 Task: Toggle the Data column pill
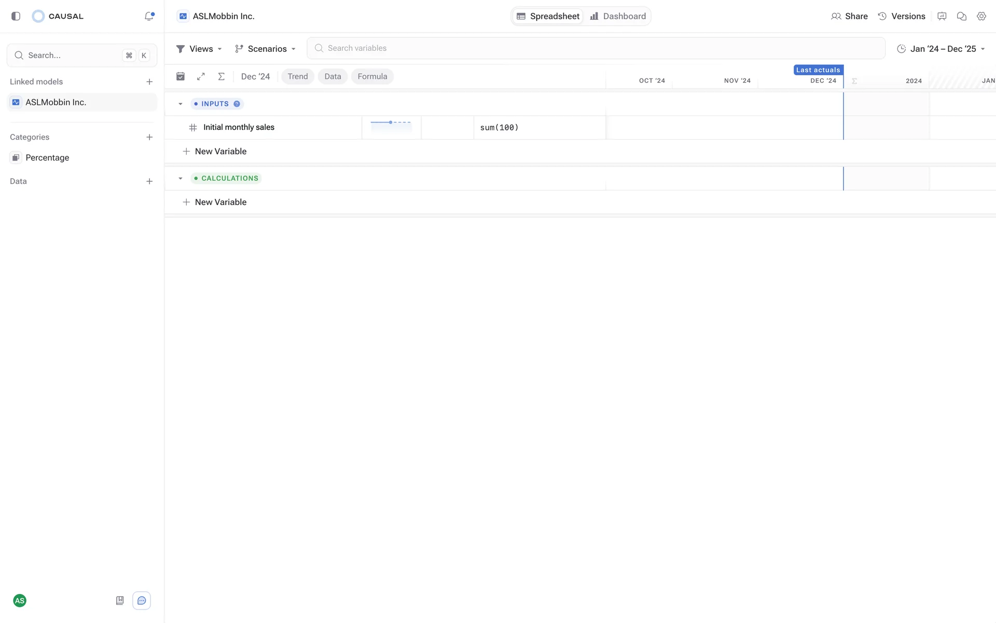coord(333,76)
